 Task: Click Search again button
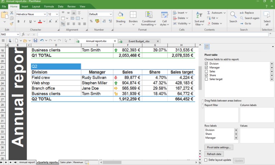coord(250,18)
